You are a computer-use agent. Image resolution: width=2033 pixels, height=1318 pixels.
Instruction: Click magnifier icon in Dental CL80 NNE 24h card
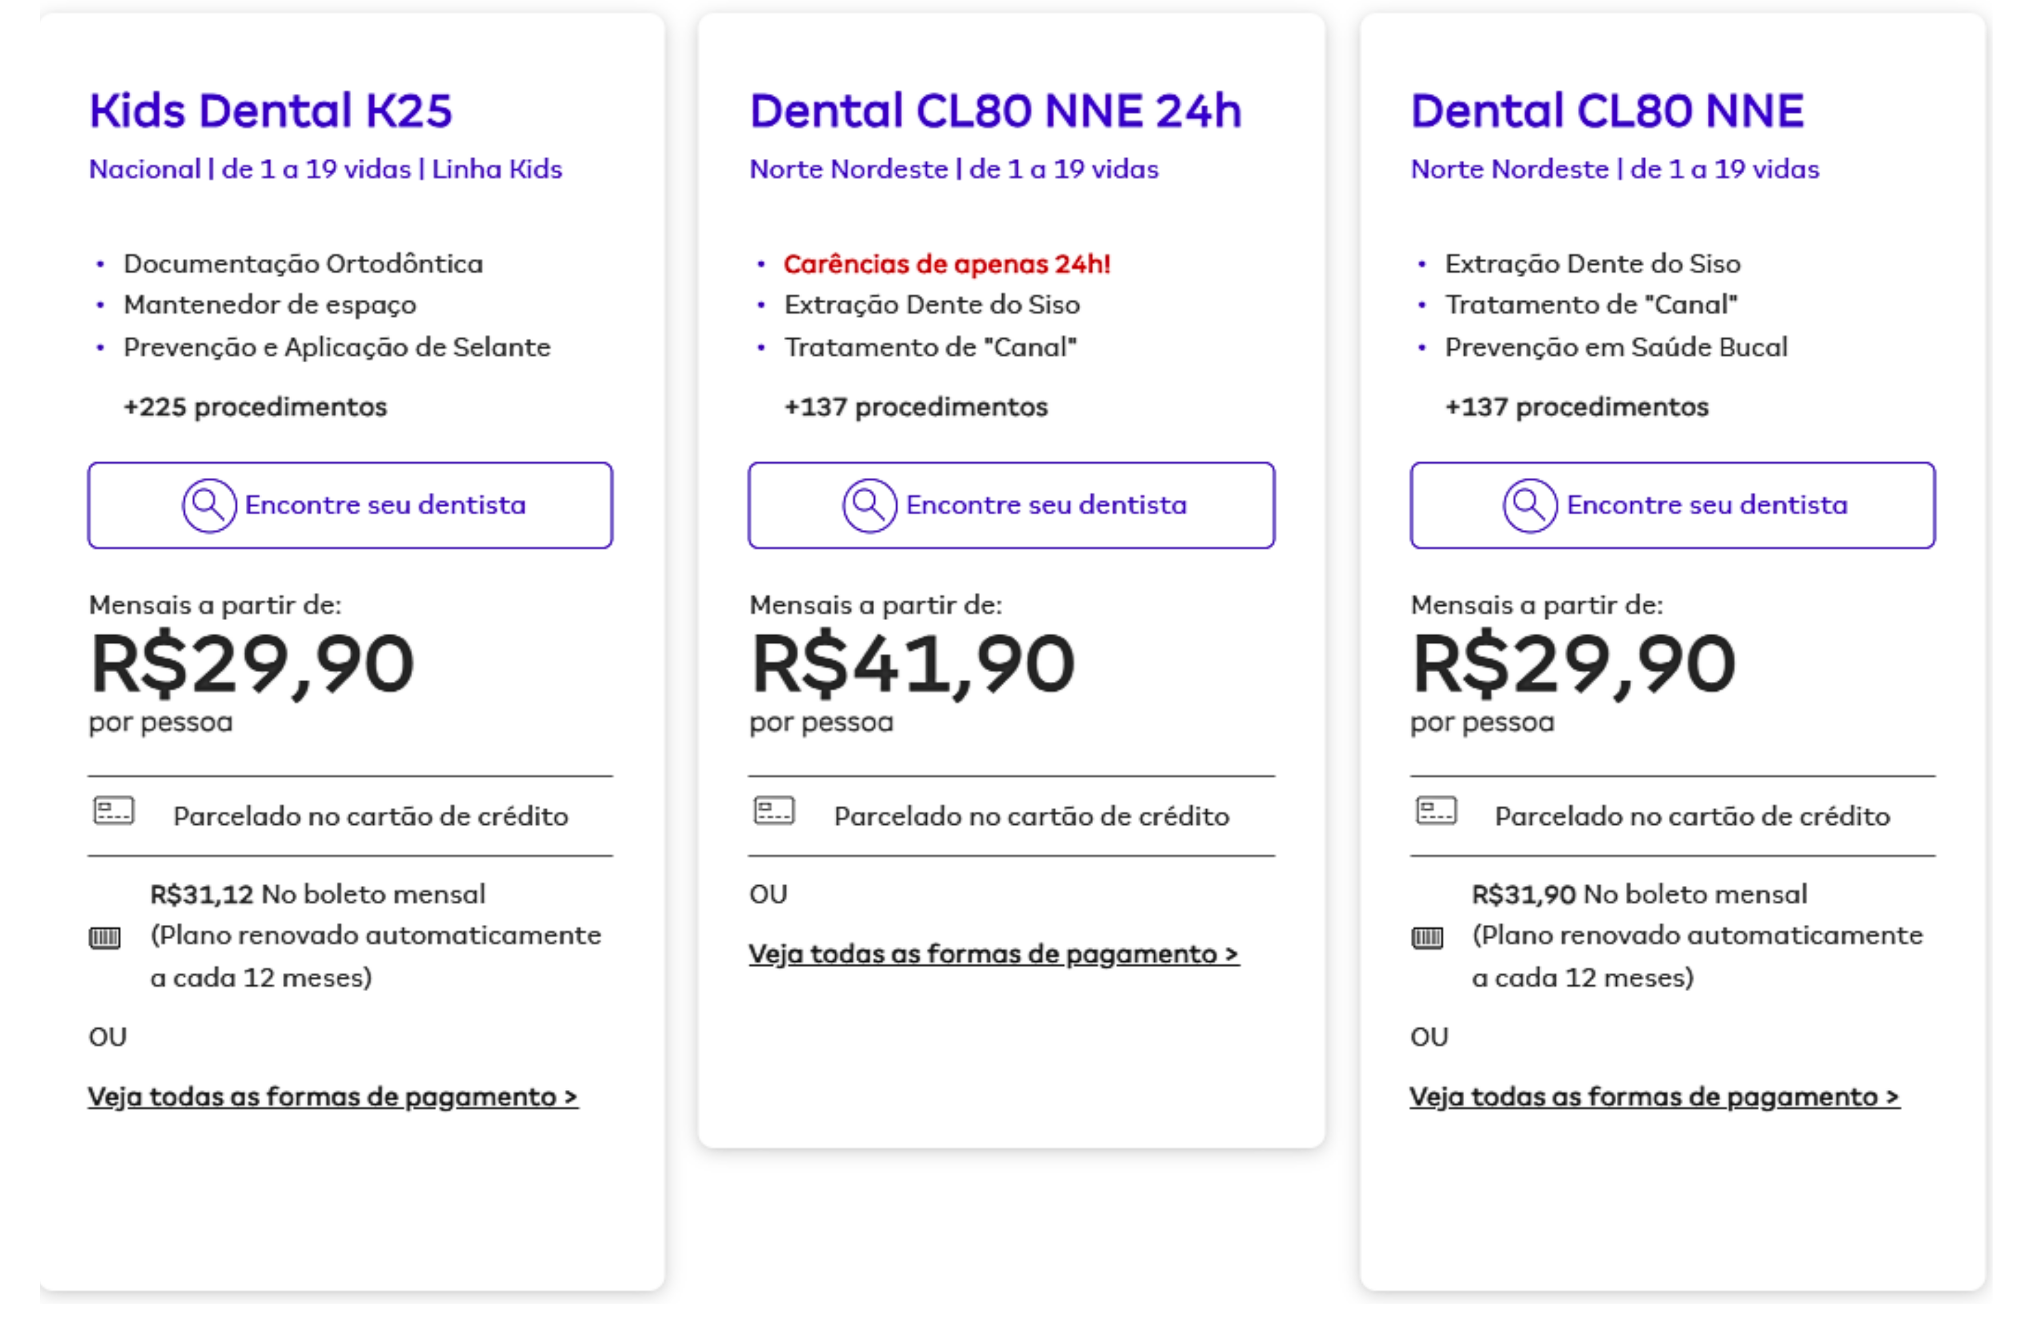[870, 506]
